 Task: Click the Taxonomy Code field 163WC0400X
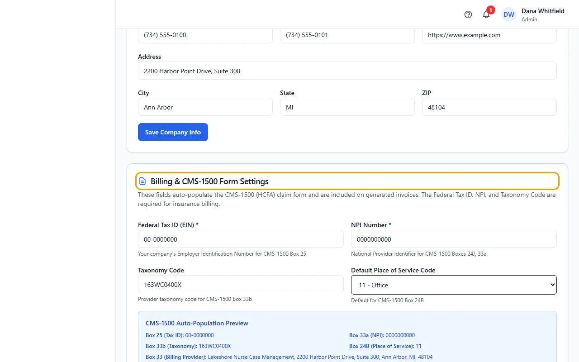point(241,285)
